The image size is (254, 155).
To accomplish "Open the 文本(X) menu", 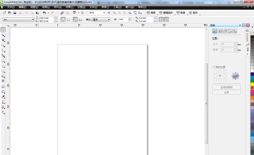I will [x=93, y=7].
